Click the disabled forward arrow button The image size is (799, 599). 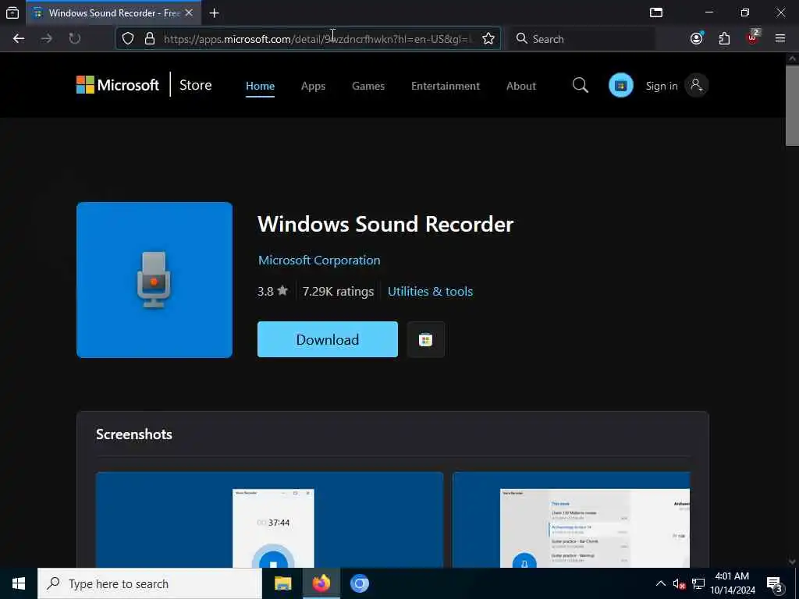tap(46, 39)
